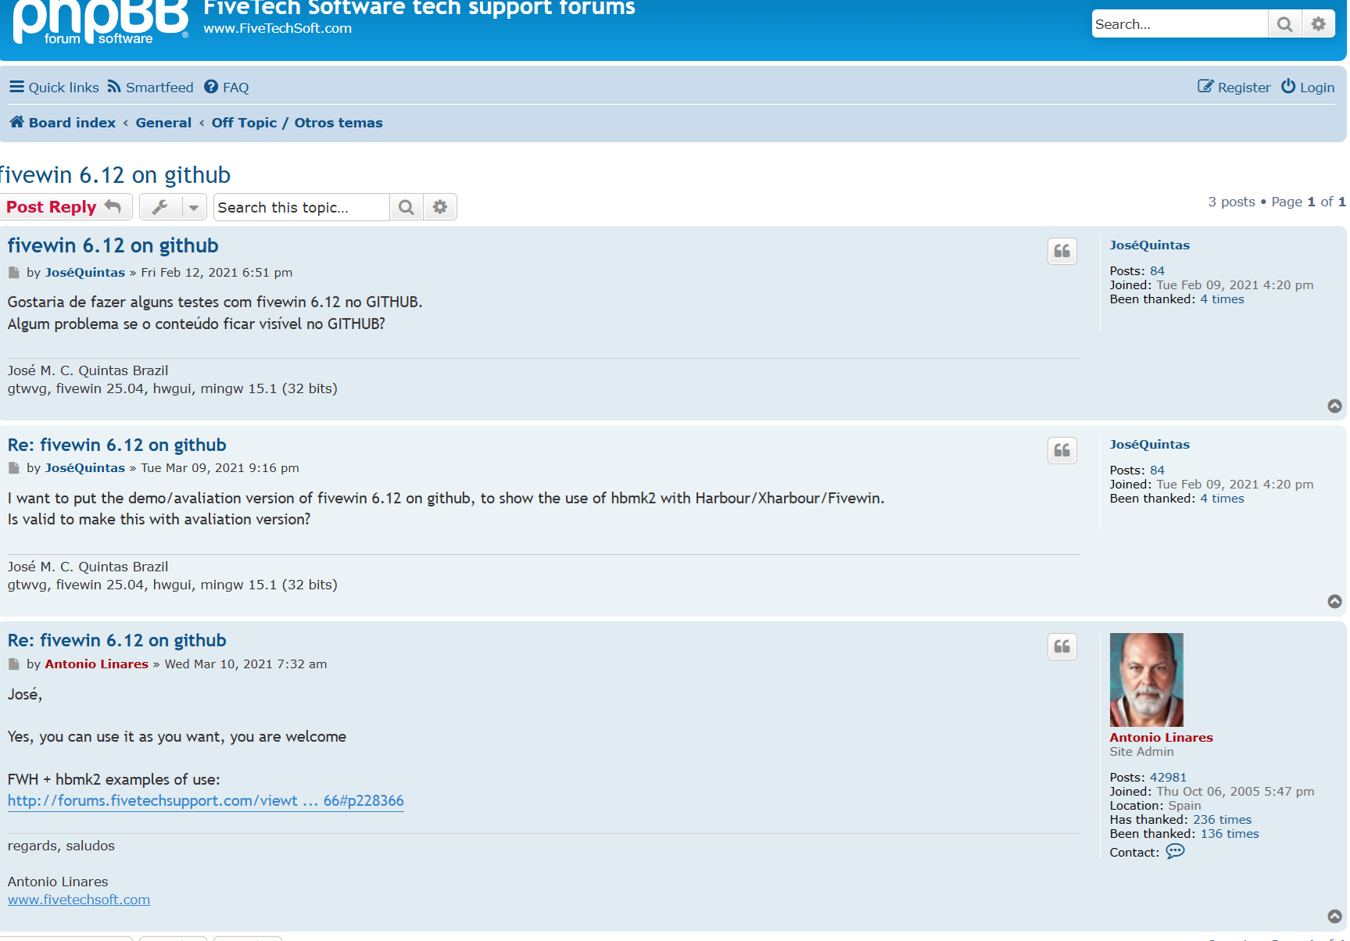This screenshot has width=1350, height=941.
Task: Click top arrow icon on last post
Action: coord(1334,916)
